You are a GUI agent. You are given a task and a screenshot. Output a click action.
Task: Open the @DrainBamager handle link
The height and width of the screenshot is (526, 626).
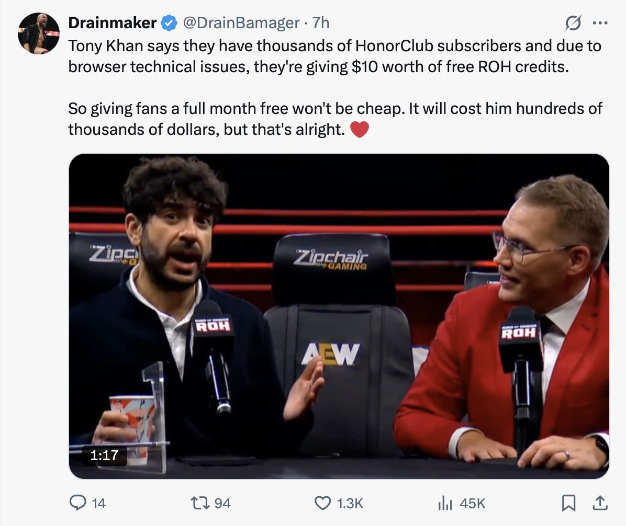pyautogui.click(x=241, y=23)
